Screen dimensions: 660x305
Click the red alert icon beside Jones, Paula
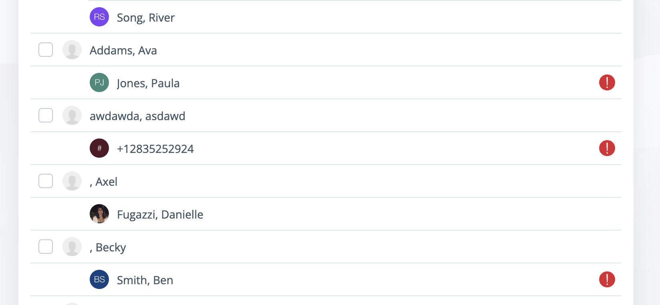(607, 82)
